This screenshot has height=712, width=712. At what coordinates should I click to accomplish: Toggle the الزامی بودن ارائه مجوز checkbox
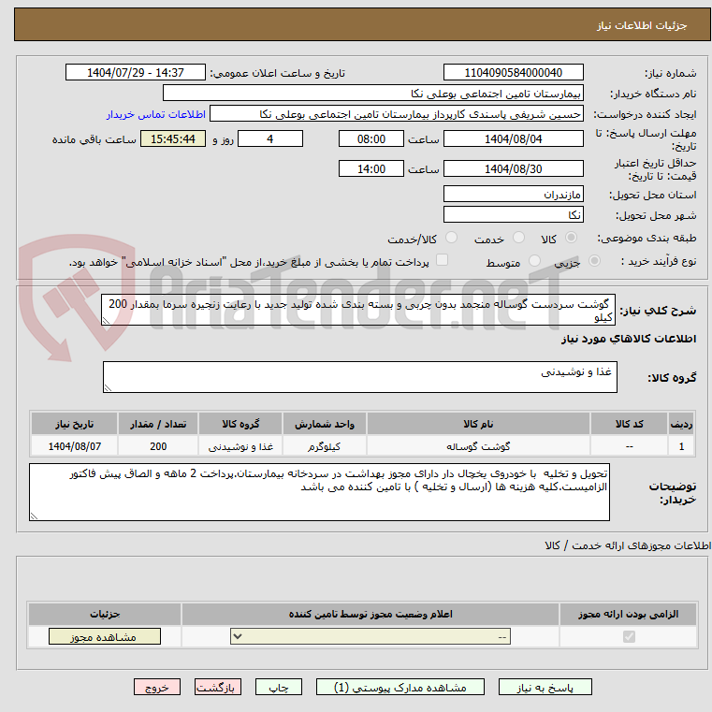(629, 636)
